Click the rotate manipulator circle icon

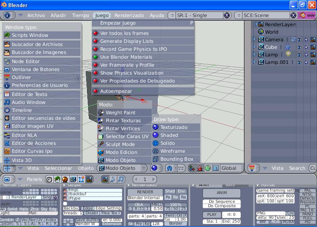point(208,168)
